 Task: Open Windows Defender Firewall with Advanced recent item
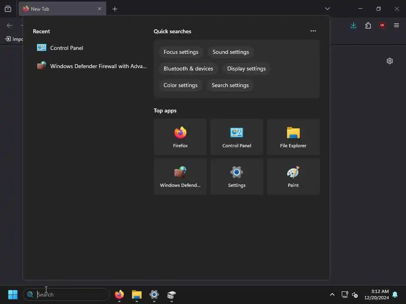pyautogui.click(x=91, y=66)
